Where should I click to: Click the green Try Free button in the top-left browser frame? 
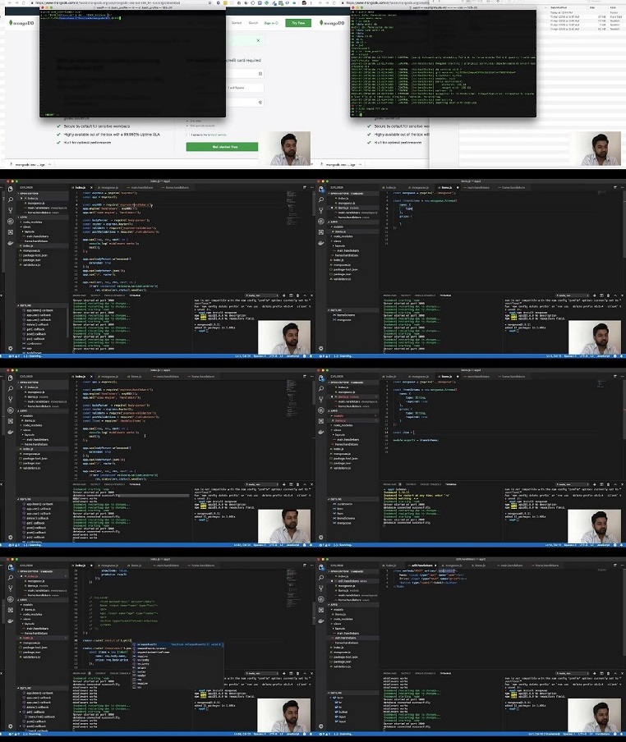[298, 23]
